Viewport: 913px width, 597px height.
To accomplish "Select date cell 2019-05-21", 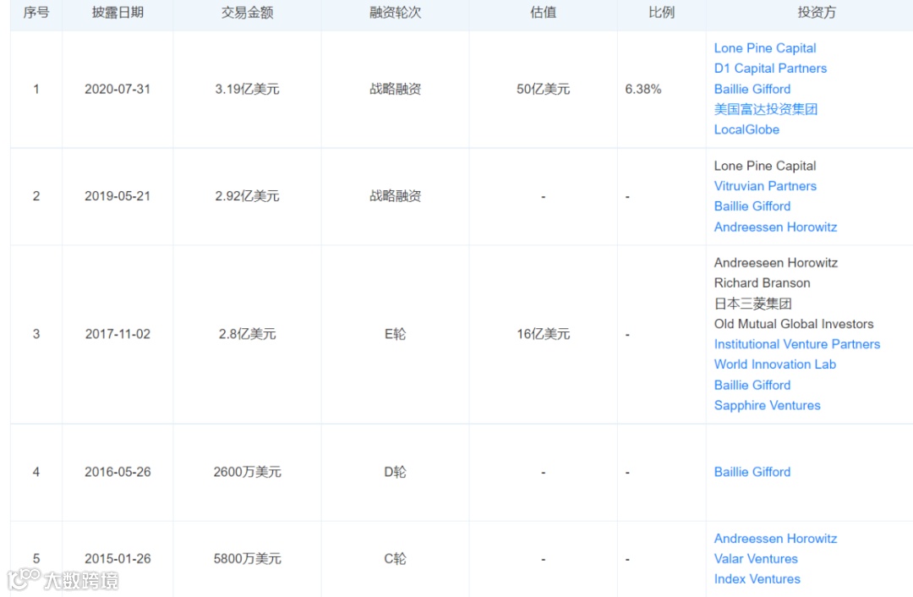I will (118, 196).
